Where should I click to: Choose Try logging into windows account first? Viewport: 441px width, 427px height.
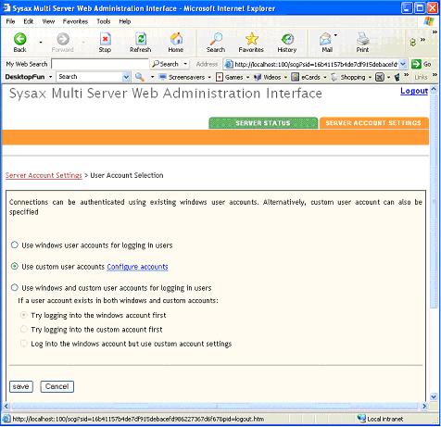click(24, 315)
